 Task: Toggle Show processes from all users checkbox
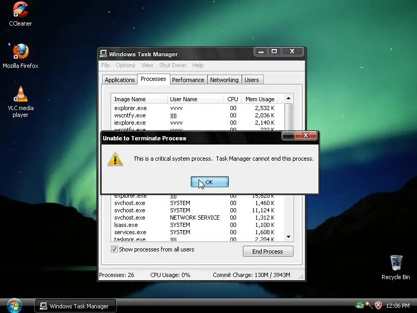[114, 249]
